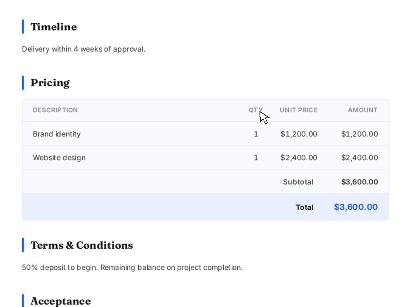Screen dimensions: 410x307
Task: Click the quantity cell for Brand identity
Action: (256, 134)
